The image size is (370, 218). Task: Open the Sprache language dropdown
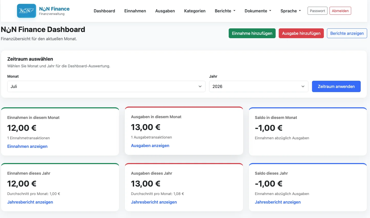[291, 11]
